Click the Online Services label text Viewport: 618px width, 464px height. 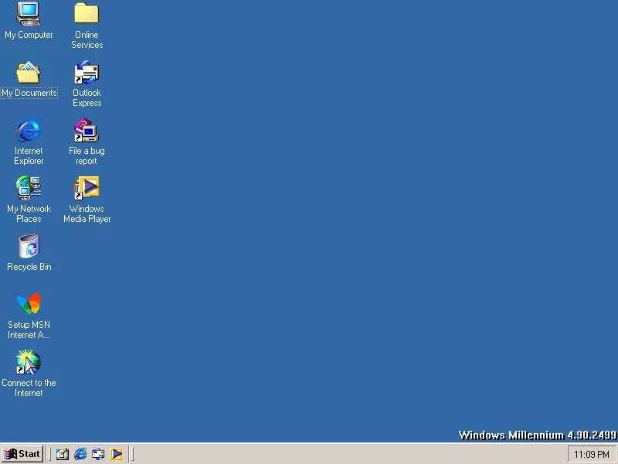pos(87,40)
